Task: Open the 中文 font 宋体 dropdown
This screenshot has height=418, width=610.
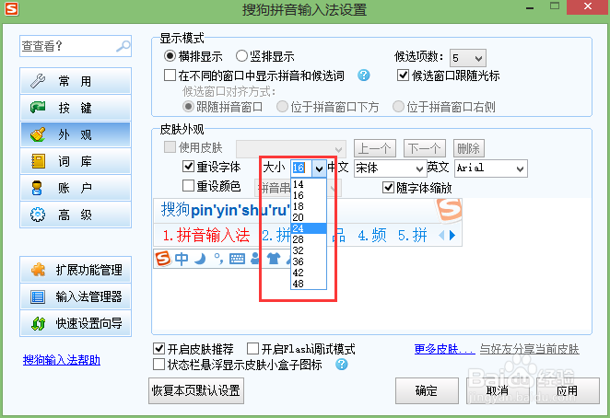Action: pyautogui.click(x=390, y=168)
